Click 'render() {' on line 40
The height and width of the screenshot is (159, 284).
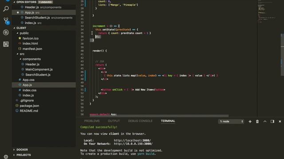tap(99, 51)
